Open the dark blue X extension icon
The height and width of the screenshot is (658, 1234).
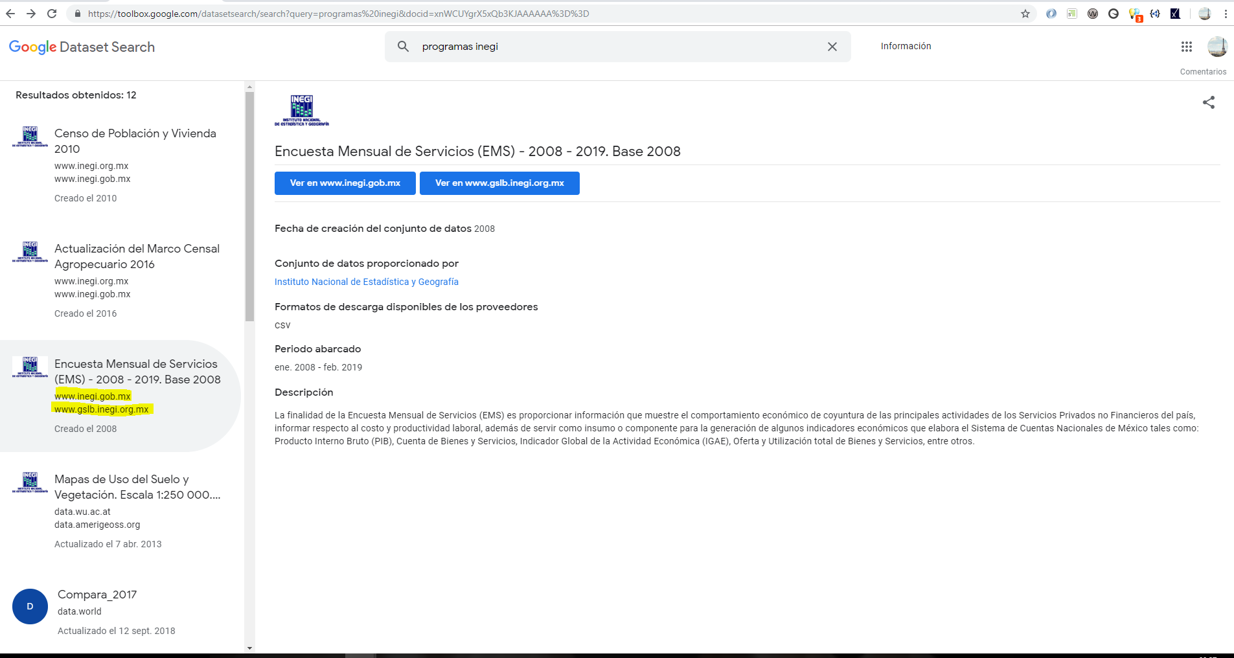(1175, 14)
